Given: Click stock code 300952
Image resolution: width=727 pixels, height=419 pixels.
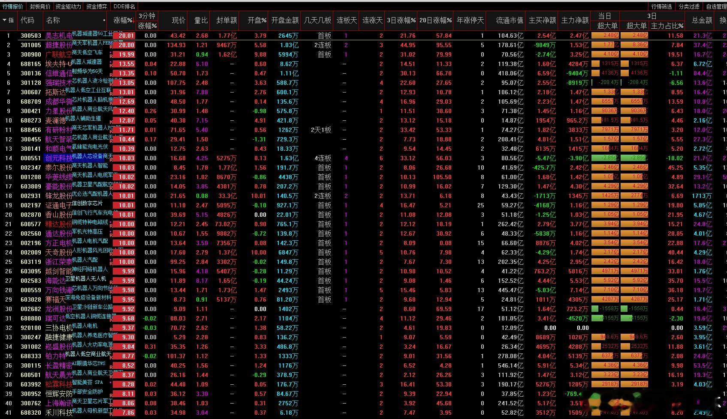Looking at the screenshot, I should tap(31, 394).
